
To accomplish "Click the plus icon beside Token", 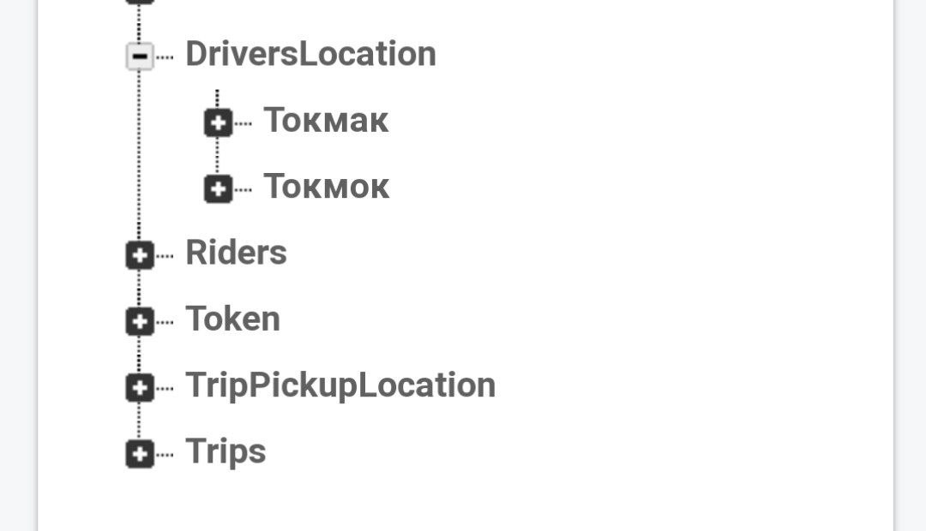I will click(140, 321).
